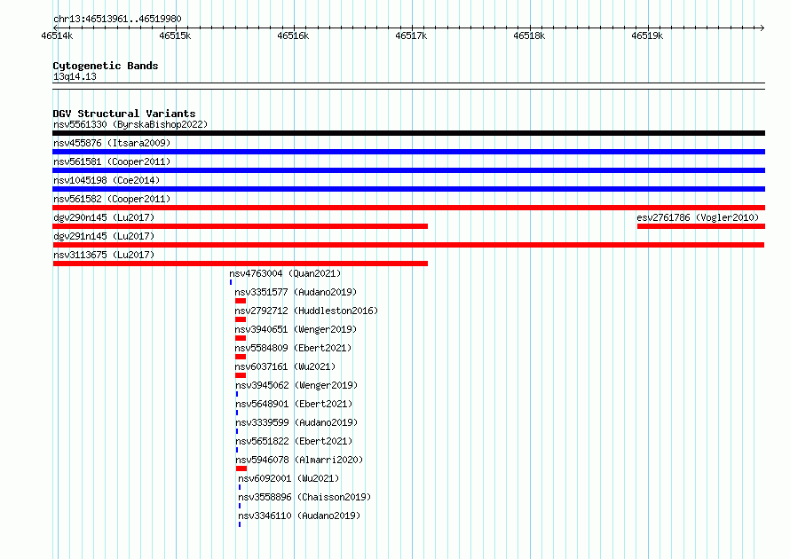
Task: Click the red bar under nsv3113675
Action: pos(241,264)
